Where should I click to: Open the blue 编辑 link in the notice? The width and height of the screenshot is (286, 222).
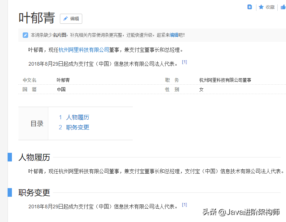pos(174,35)
